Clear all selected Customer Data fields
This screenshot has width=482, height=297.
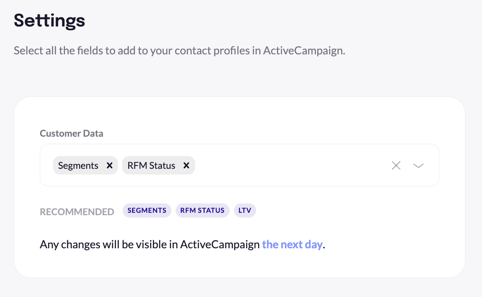pos(396,165)
